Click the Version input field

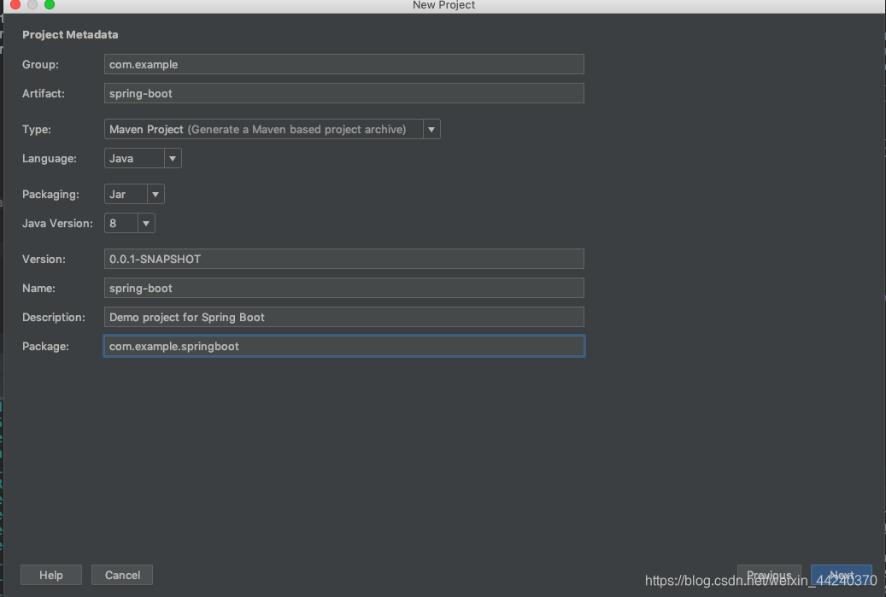pos(343,259)
